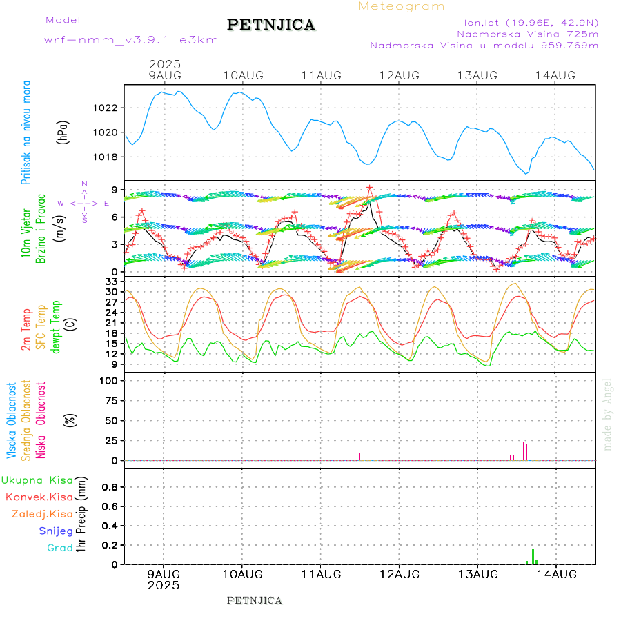Click the made by Angel watermark

click(x=608, y=414)
